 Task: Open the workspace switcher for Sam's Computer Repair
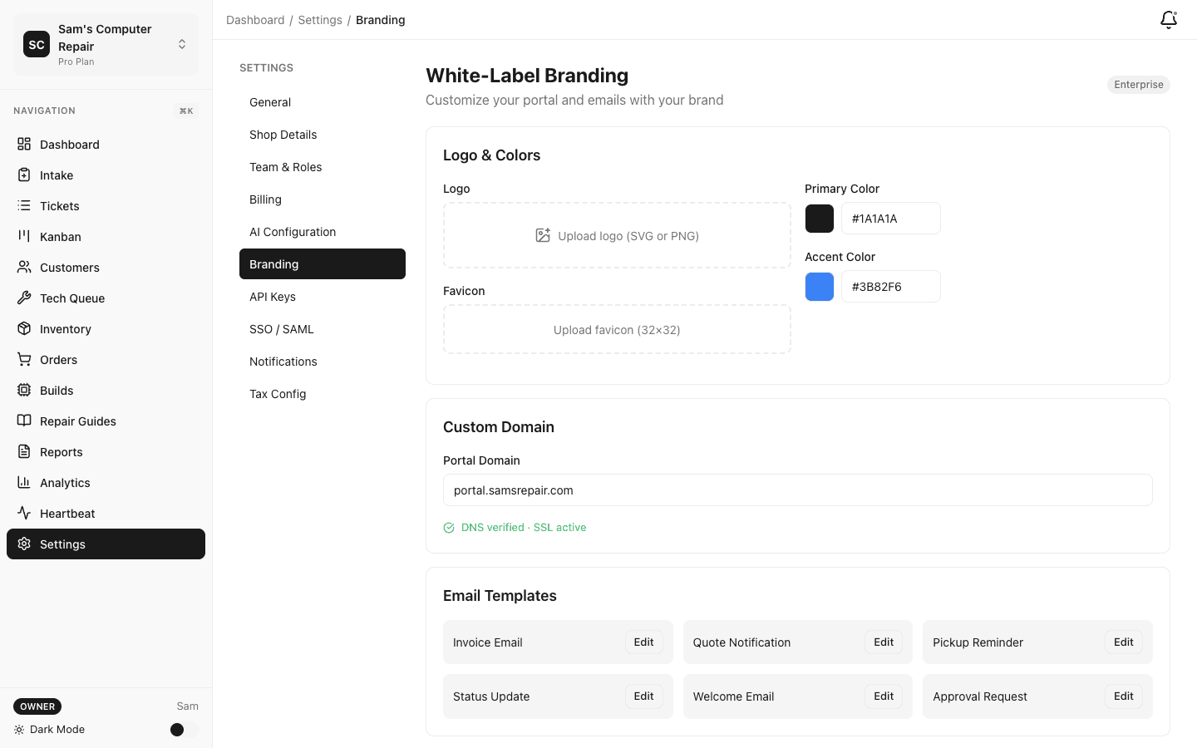click(181, 44)
